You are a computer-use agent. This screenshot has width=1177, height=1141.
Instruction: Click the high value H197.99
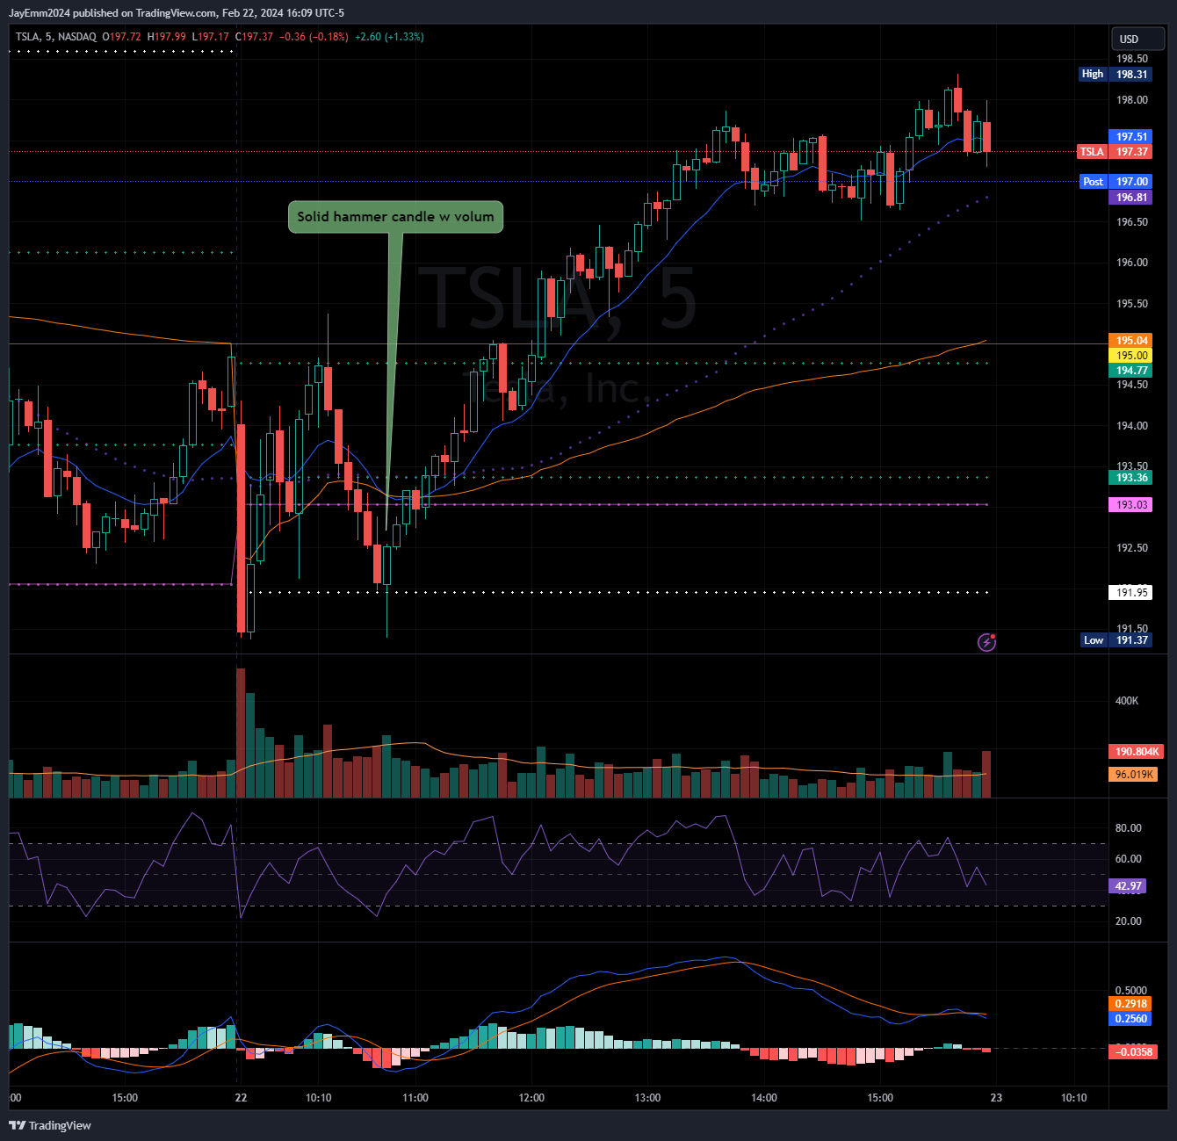point(167,37)
